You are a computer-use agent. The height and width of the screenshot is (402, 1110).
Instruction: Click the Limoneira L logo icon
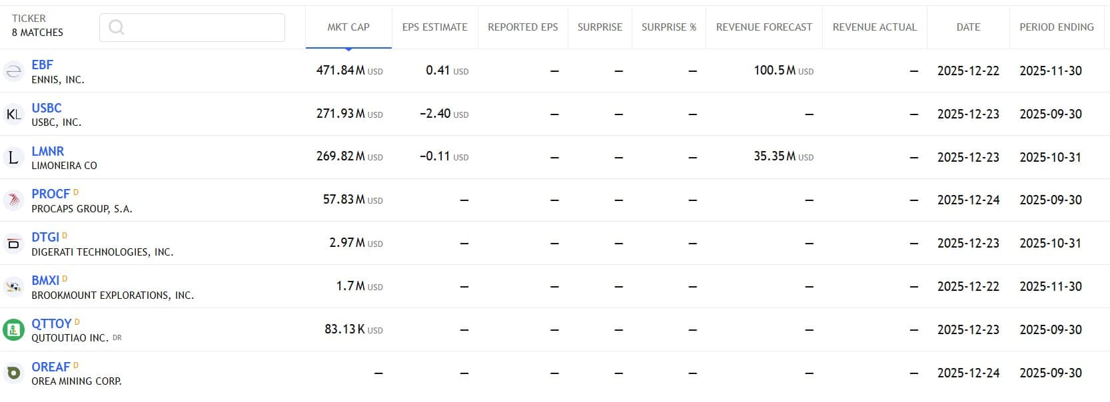pyautogui.click(x=13, y=158)
